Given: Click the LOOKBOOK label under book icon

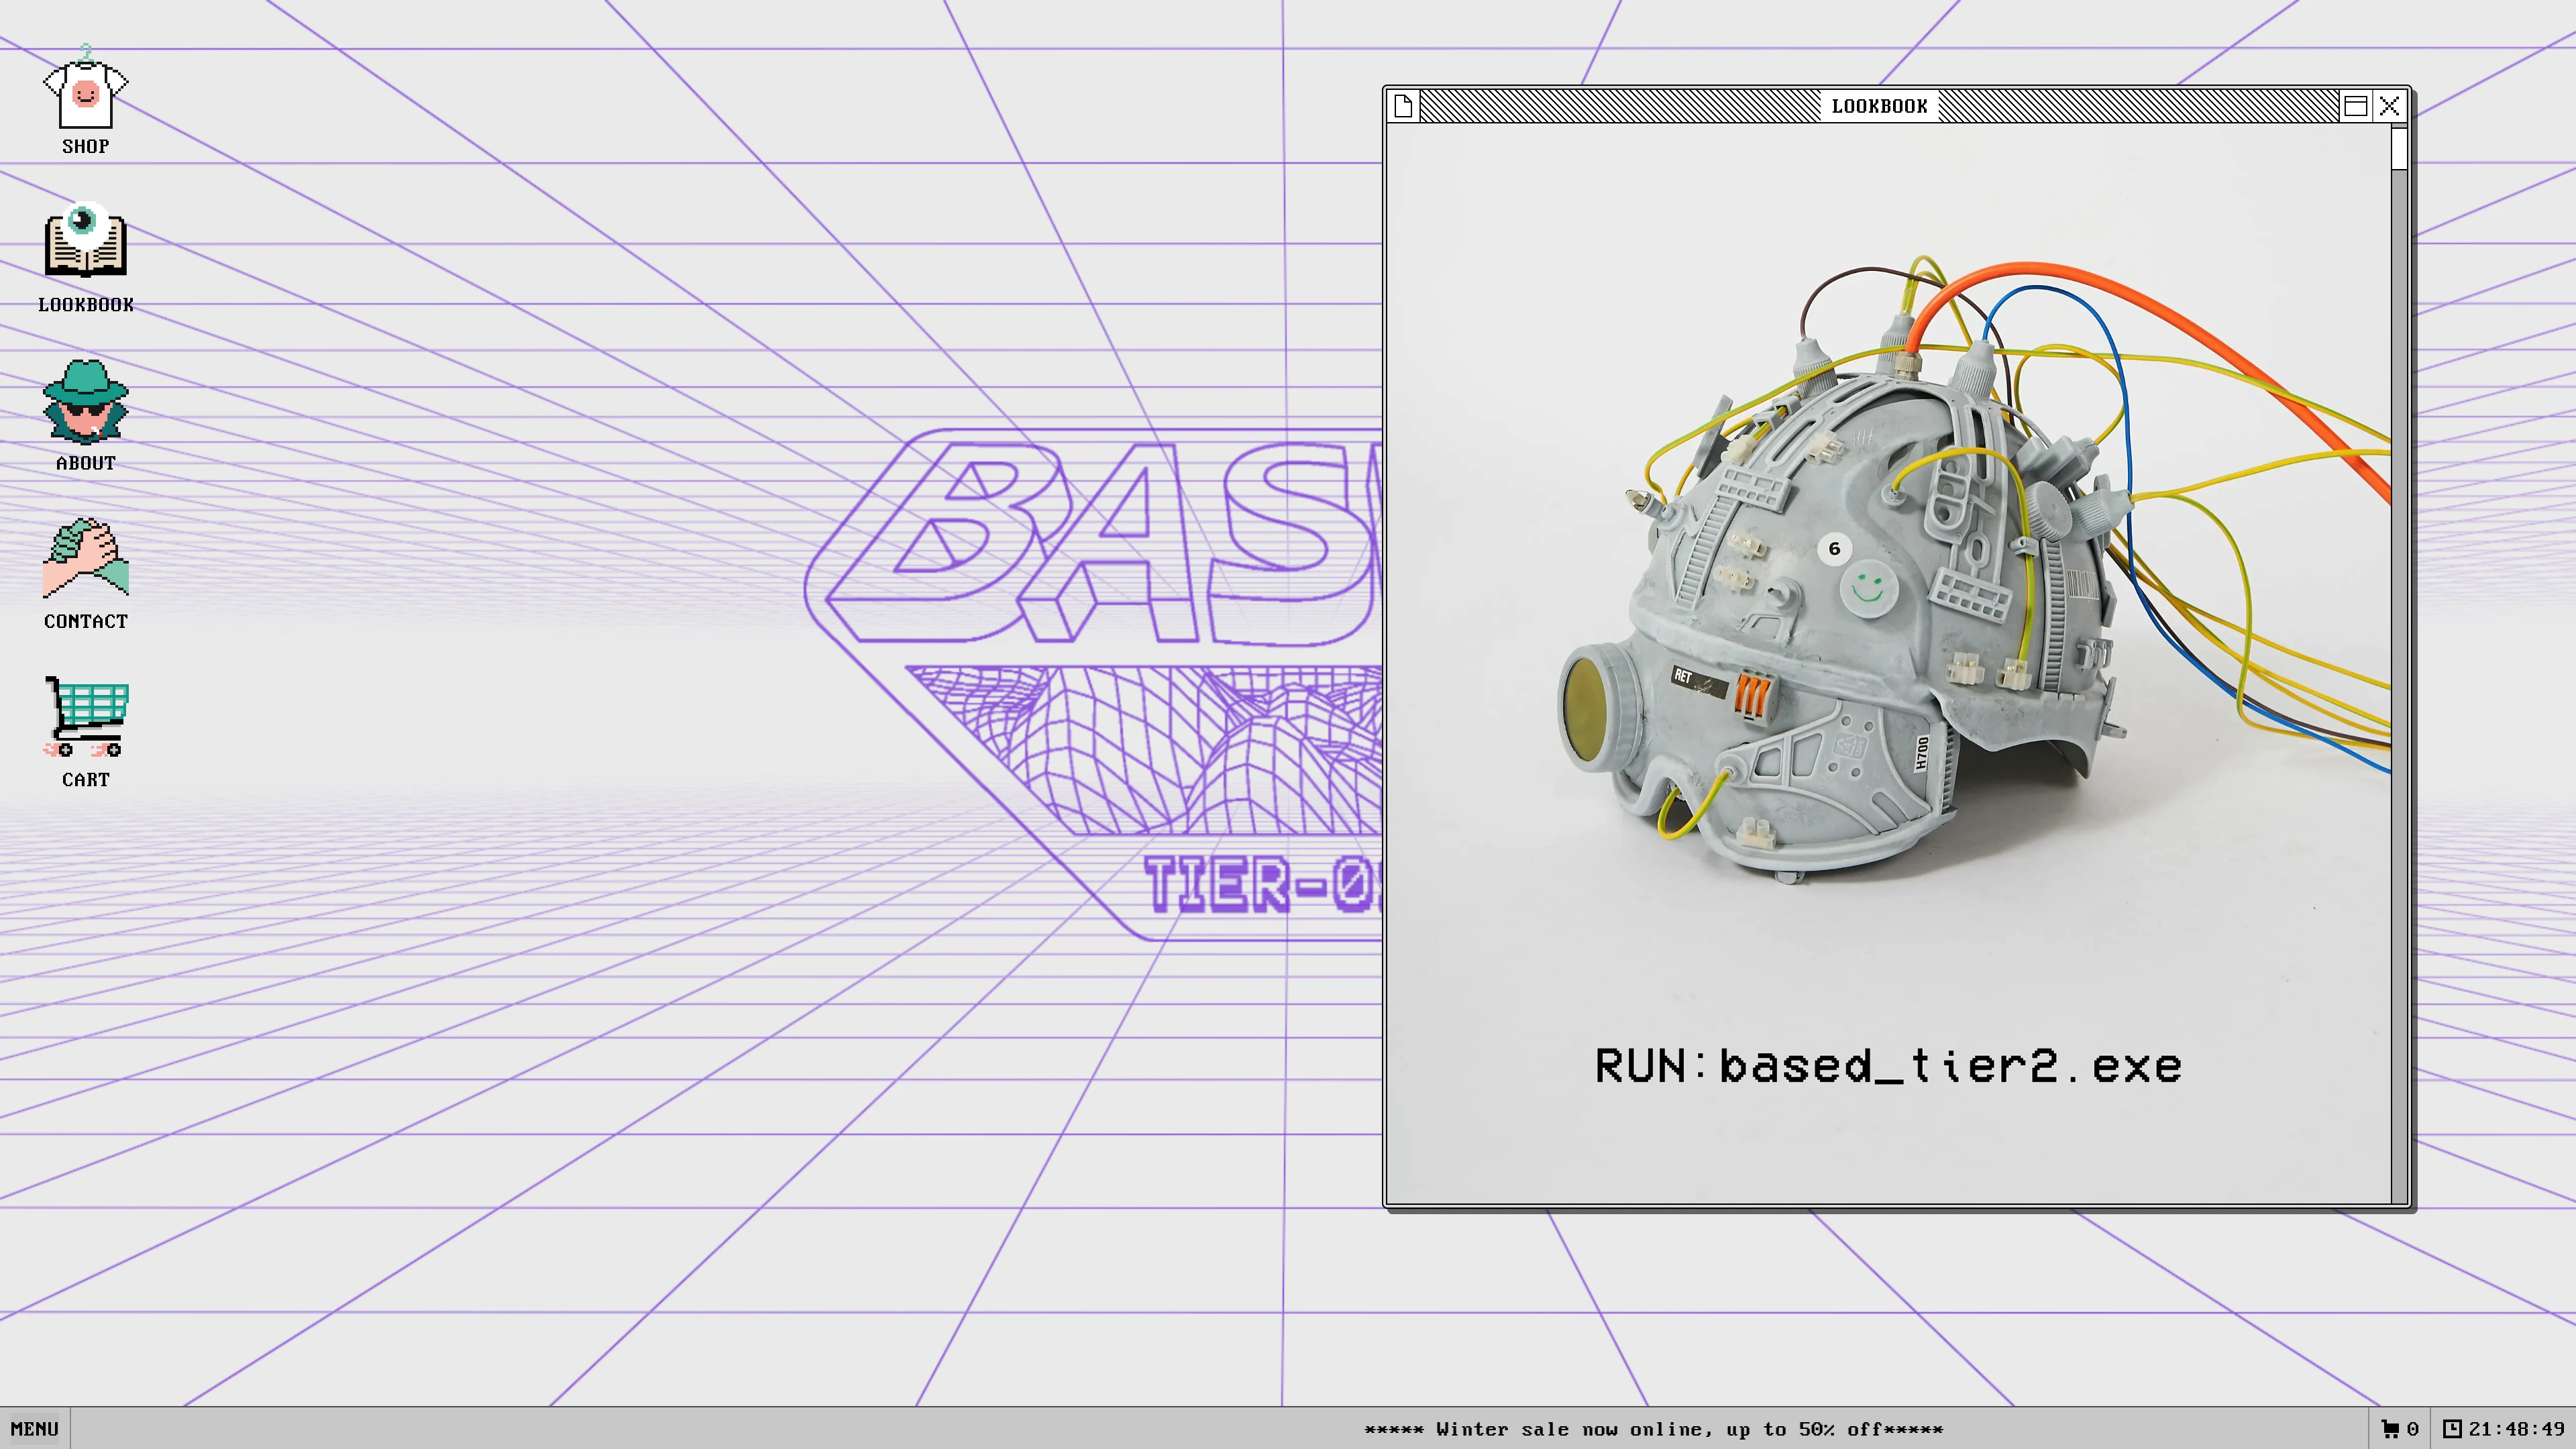Looking at the screenshot, I should 85,304.
